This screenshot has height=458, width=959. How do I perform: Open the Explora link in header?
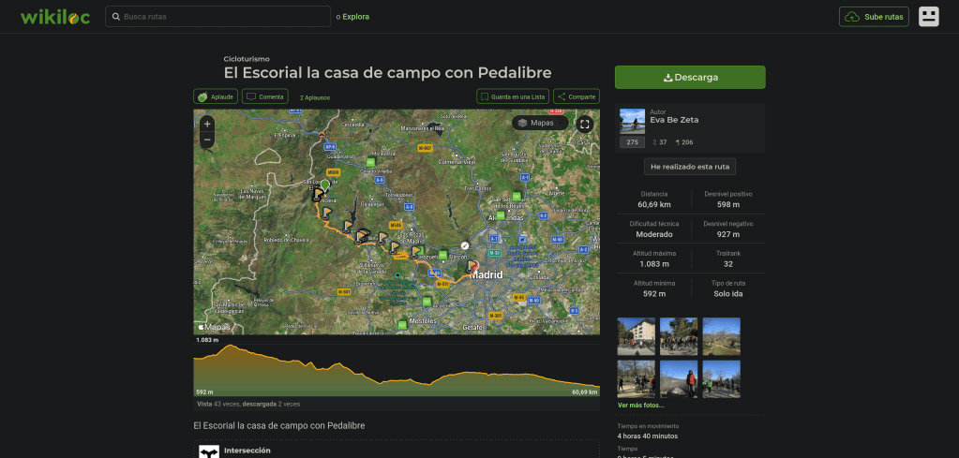coord(355,17)
